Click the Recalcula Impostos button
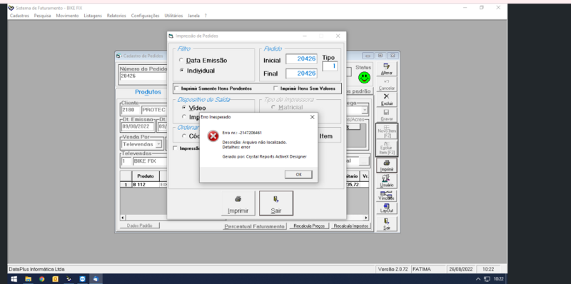The height and width of the screenshot is (284, 571). (x=351, y=226)
